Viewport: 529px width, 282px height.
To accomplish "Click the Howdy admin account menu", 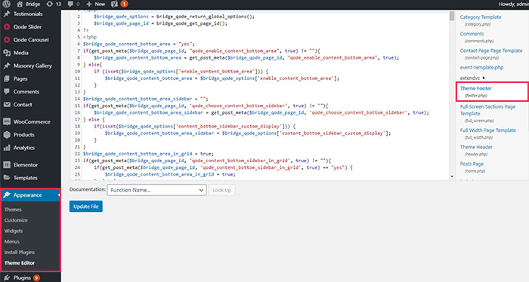I will pos(513,4).
